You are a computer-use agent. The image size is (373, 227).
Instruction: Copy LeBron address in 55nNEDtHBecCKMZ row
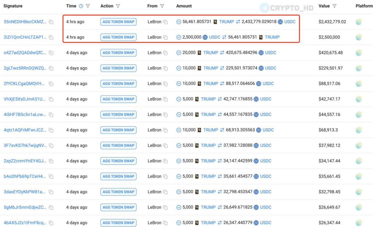(x=165, y=22)
